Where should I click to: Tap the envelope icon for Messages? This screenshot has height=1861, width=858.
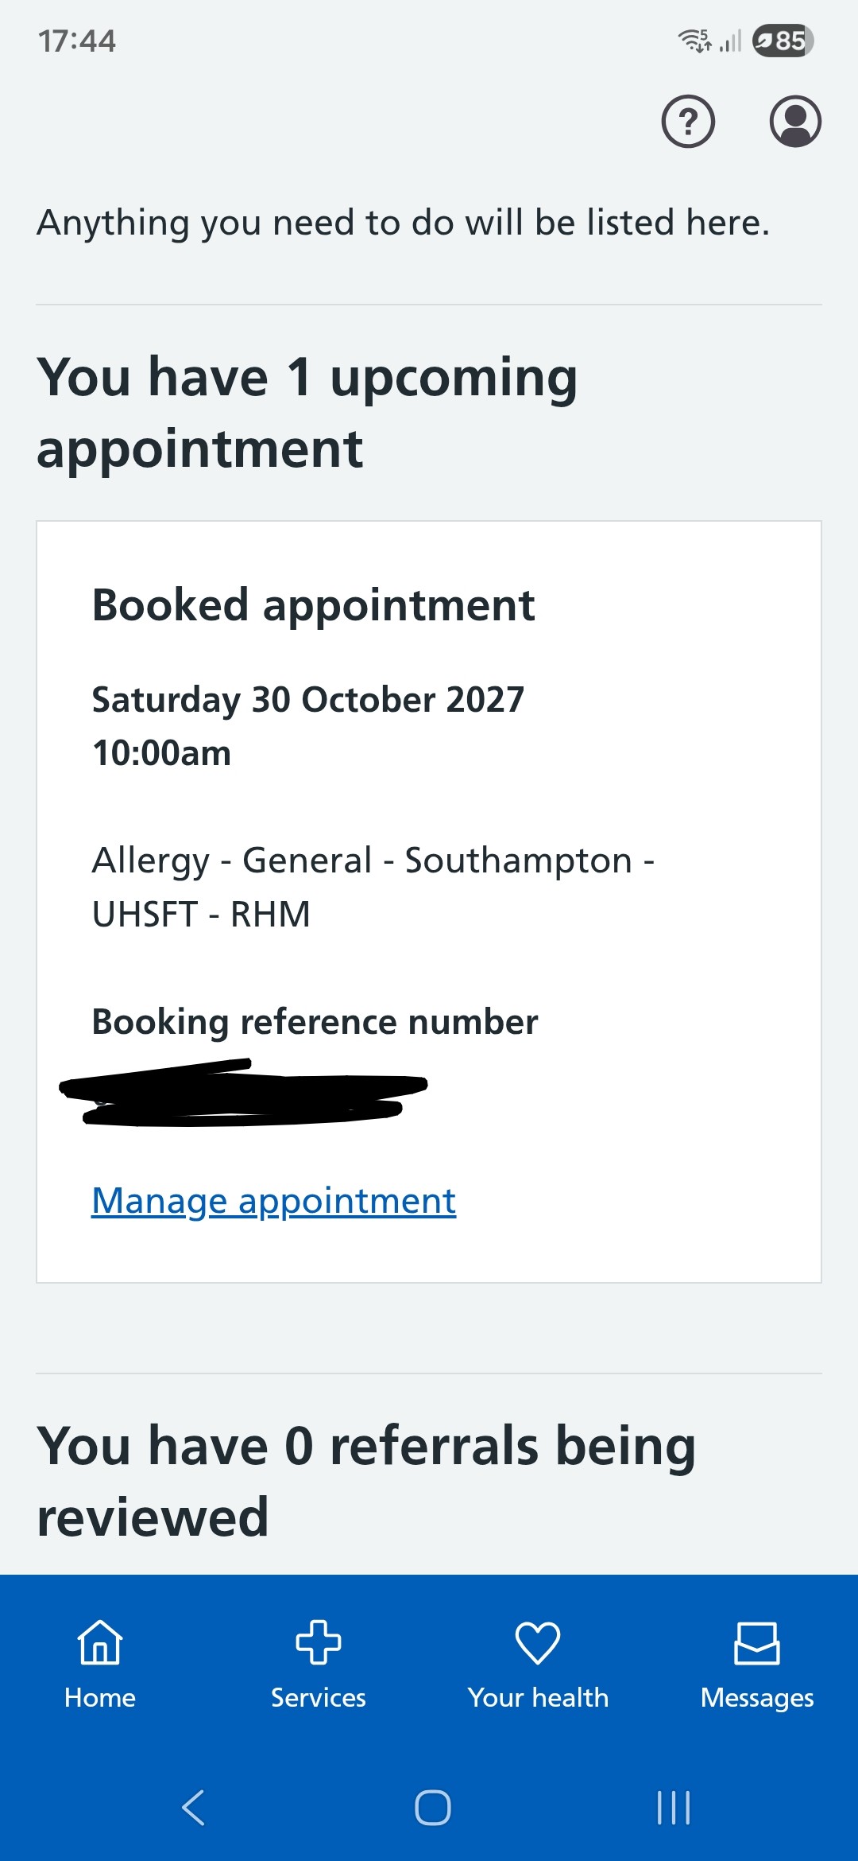tap(756, 1642)
